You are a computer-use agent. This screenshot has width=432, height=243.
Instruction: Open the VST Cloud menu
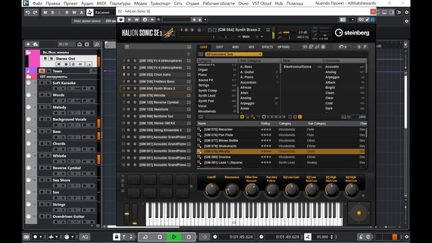coord(262,3)
